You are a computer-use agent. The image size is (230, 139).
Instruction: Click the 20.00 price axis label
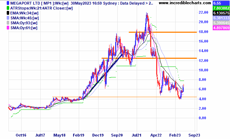tap(203, 22)
